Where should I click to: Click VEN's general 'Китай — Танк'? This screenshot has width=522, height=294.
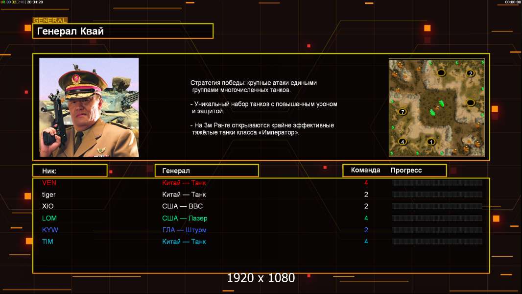tap(184, 182)
